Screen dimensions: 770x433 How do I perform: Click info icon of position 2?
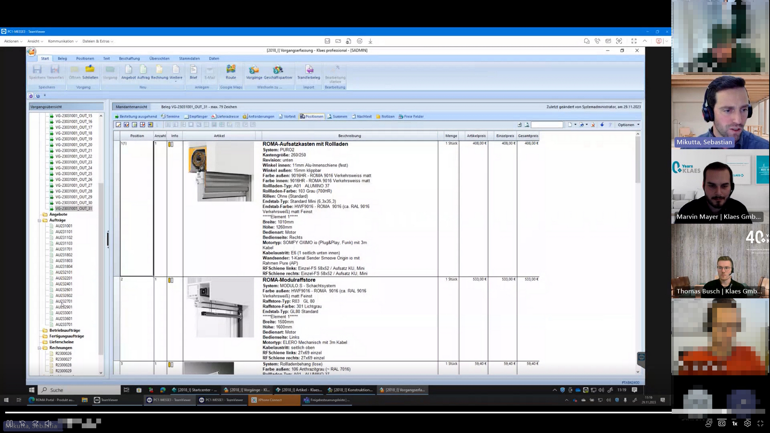pos(171,280)
